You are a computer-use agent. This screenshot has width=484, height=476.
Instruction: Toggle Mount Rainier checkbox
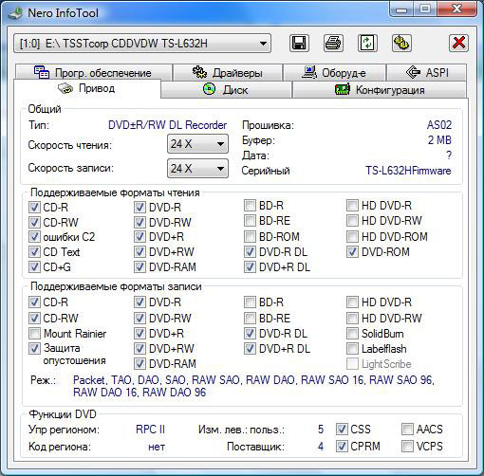coord(34,333)
